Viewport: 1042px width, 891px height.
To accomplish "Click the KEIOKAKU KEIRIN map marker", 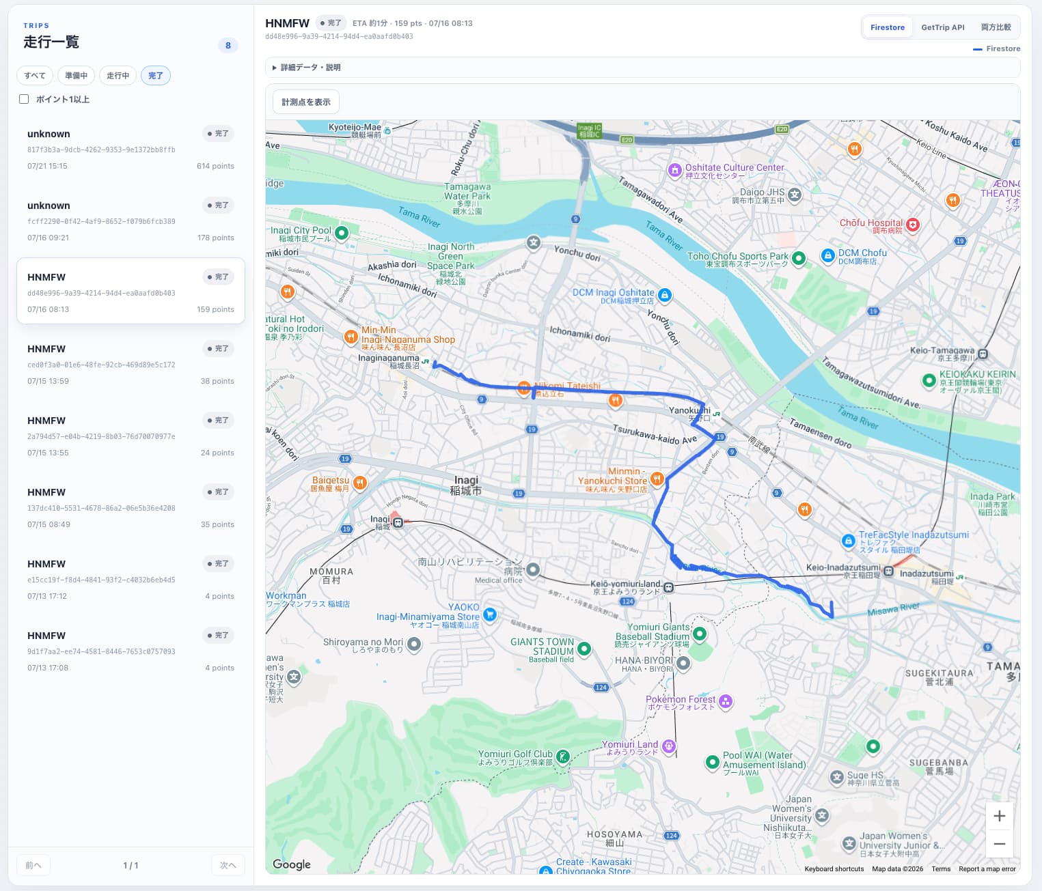I will [929, 381].
